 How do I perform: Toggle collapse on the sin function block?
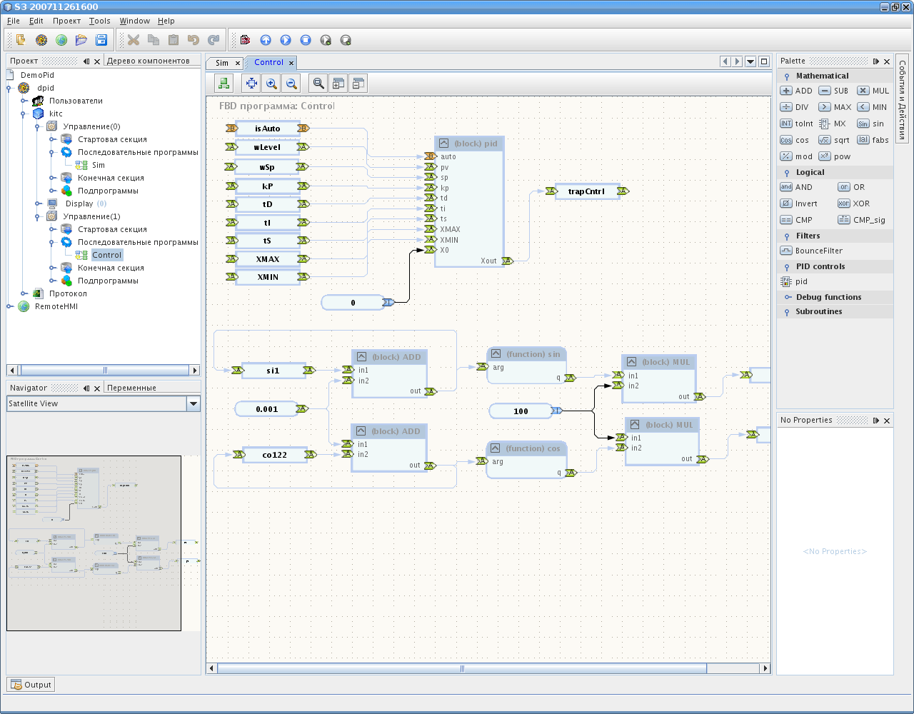496,354
